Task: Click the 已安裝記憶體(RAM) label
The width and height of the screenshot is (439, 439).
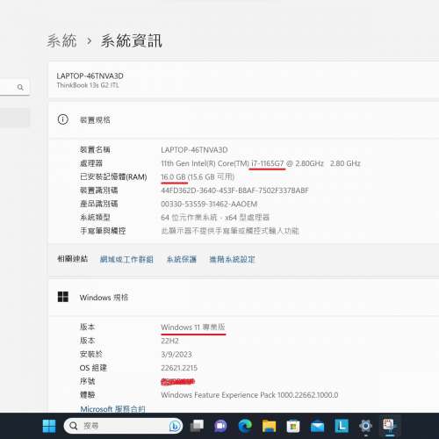Action: 113,177
